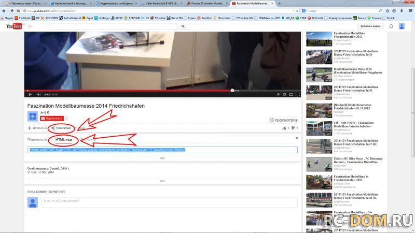This screenshot has height=233, width=415.
Task: Click browser home icon
Action: (x=4, y=11)
